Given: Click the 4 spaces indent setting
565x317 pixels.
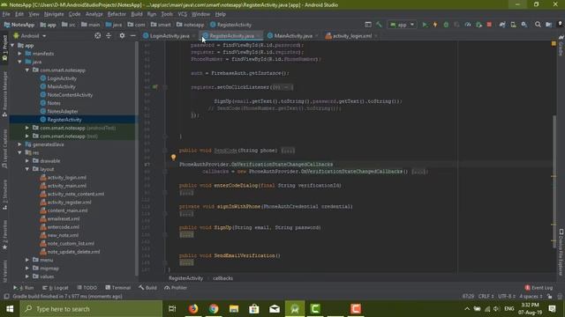Looking at the screenshot, I should click(531, 296).
